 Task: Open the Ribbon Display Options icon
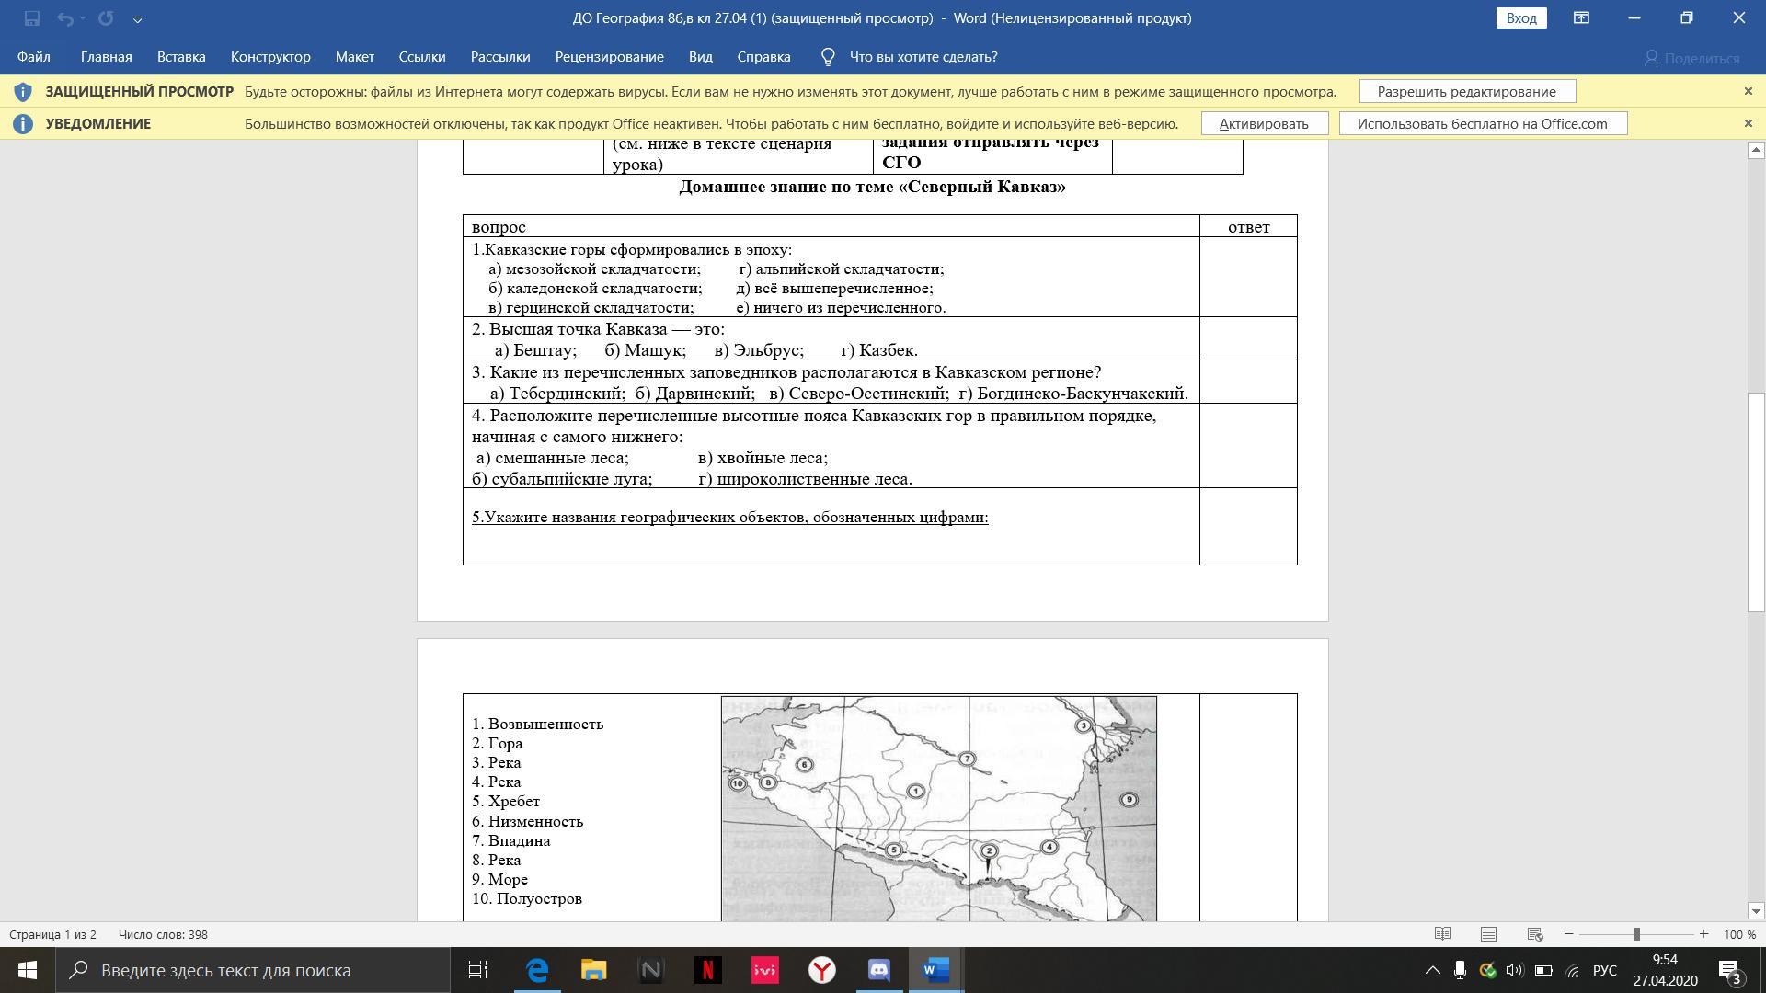(1581, 18)
